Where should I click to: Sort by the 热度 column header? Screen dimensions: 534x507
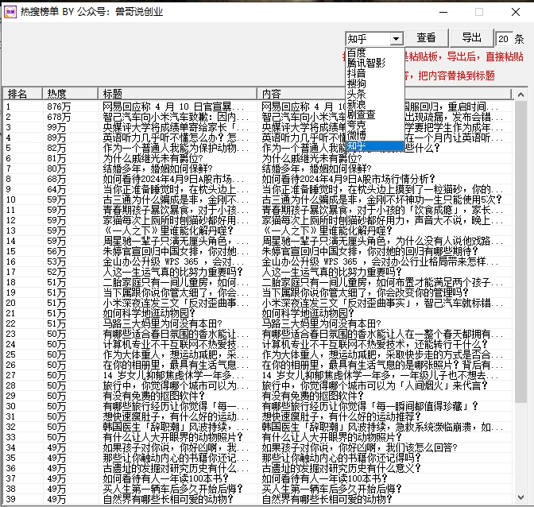click(70, 93)
